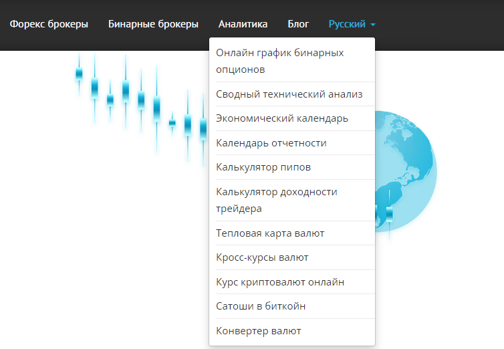
Task: Select Конвертер валют item
Action: (x=292, y=331)
